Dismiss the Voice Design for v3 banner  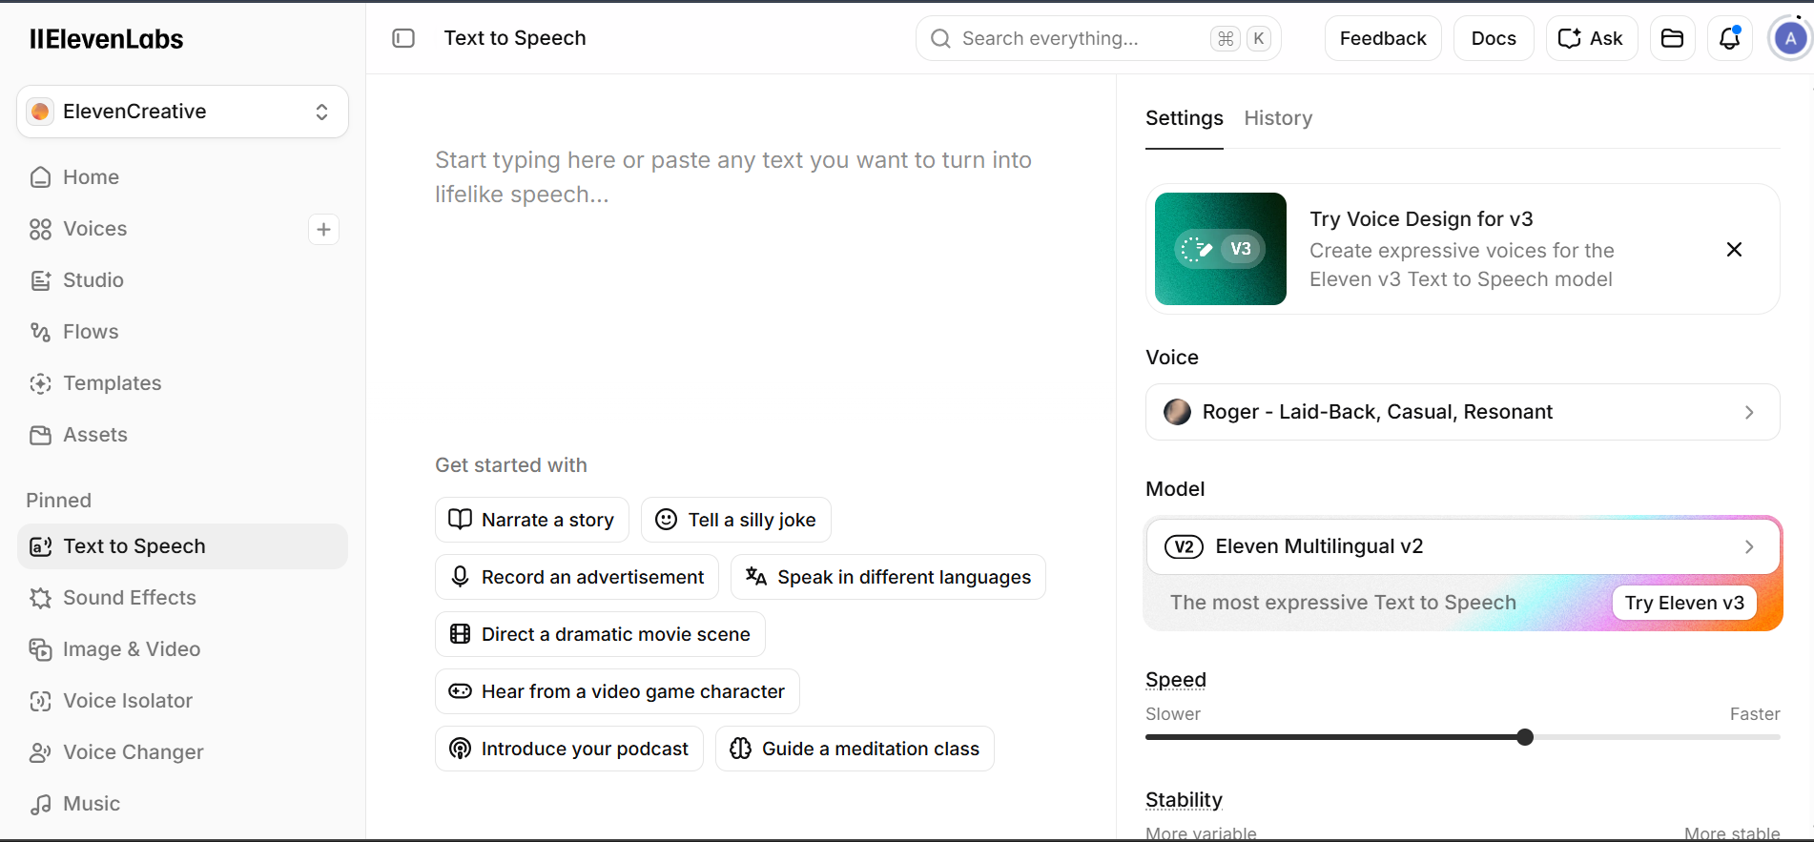click(x=1734, y=249)
